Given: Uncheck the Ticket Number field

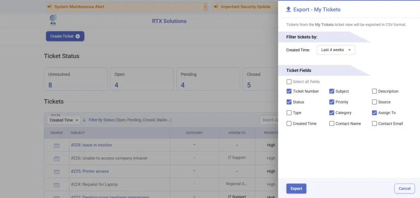Looking at the screenshot, I should coord(289,91).
